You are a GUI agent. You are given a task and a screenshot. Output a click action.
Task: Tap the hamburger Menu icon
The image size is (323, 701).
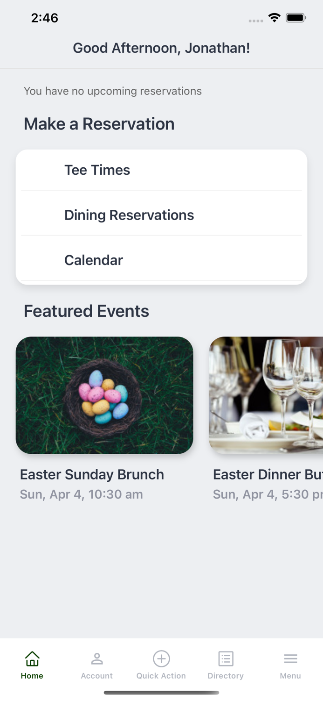pyautogui.click(x=290, y=658)
